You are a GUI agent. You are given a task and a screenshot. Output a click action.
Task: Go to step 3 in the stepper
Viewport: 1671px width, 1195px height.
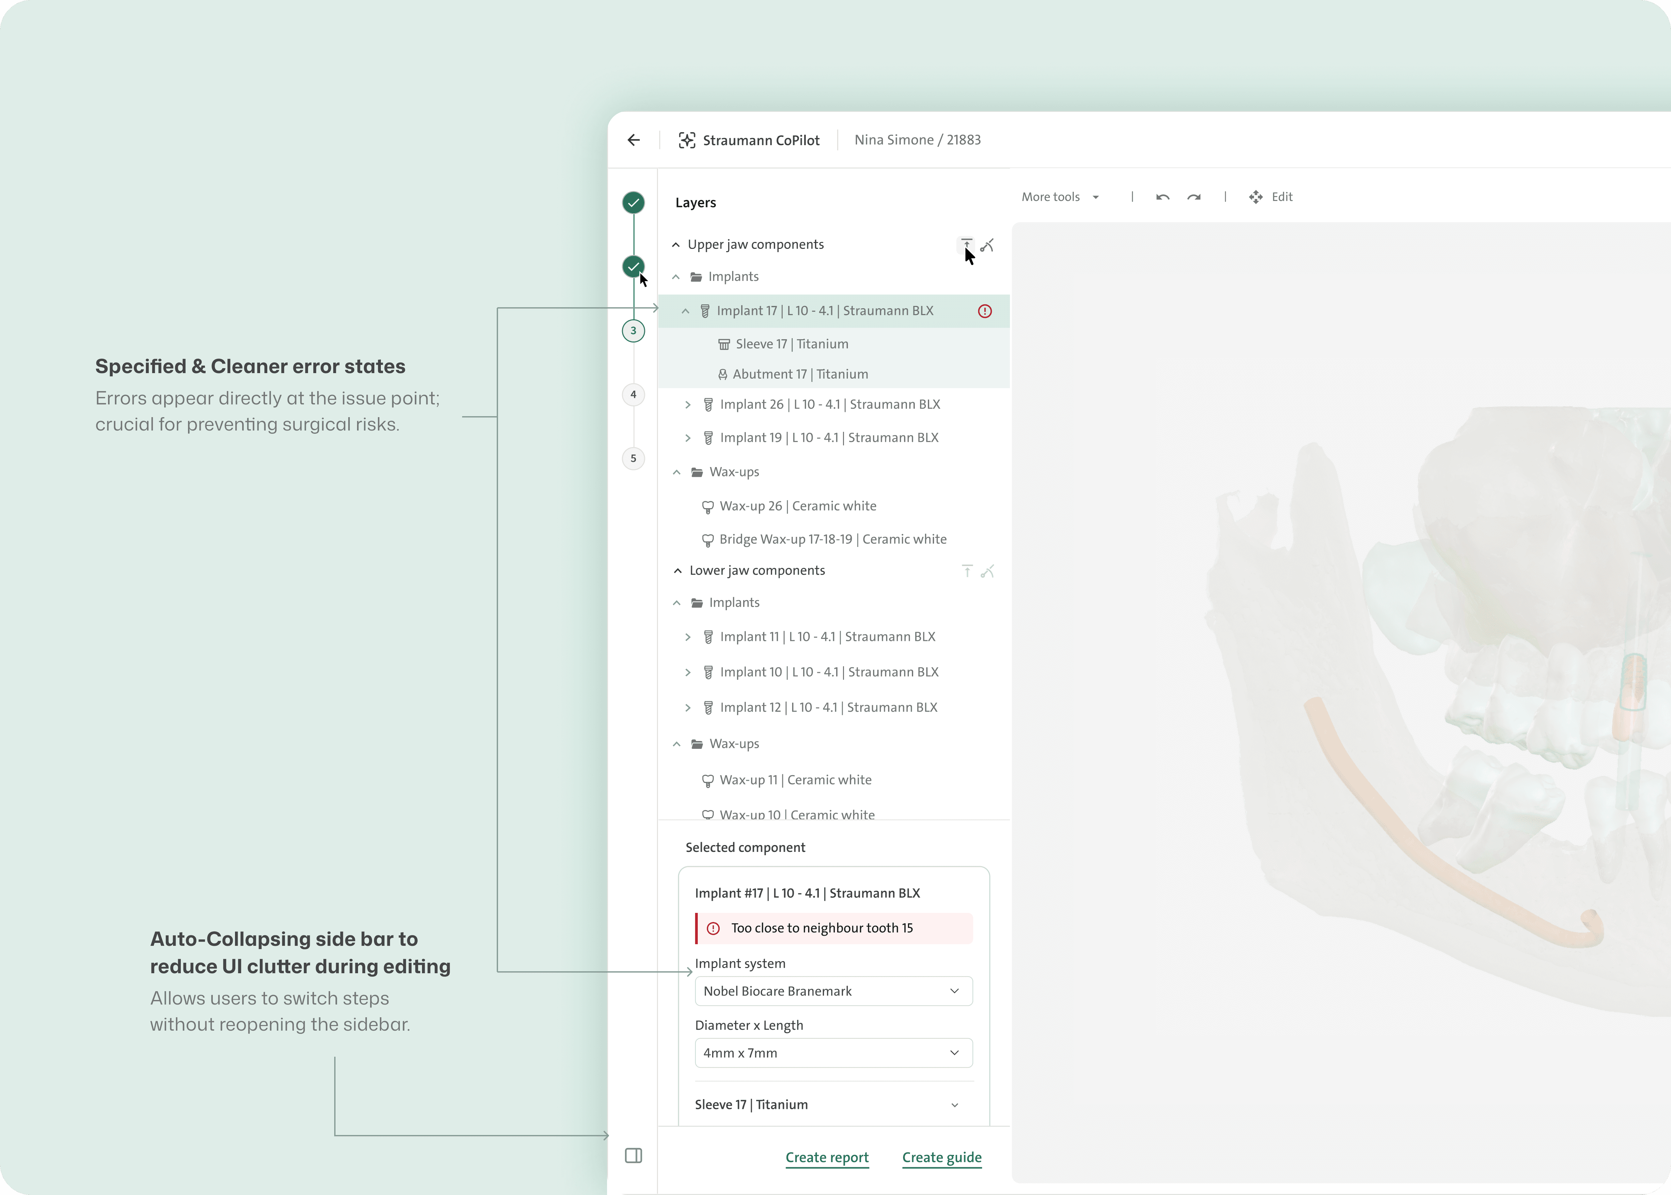coord(633,330)
